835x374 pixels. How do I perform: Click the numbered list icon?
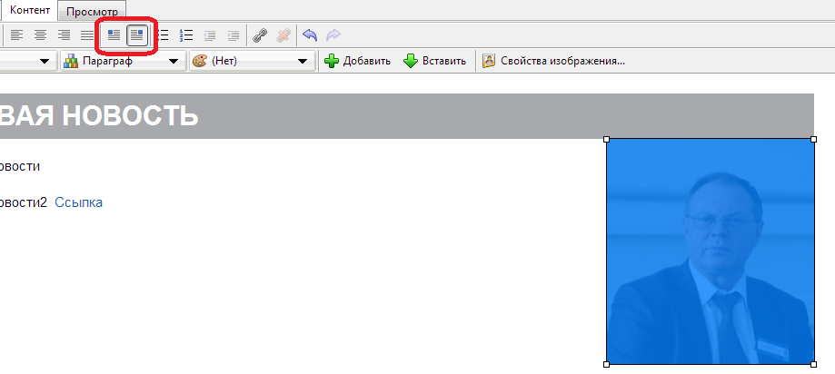click(x=187, y=35)
